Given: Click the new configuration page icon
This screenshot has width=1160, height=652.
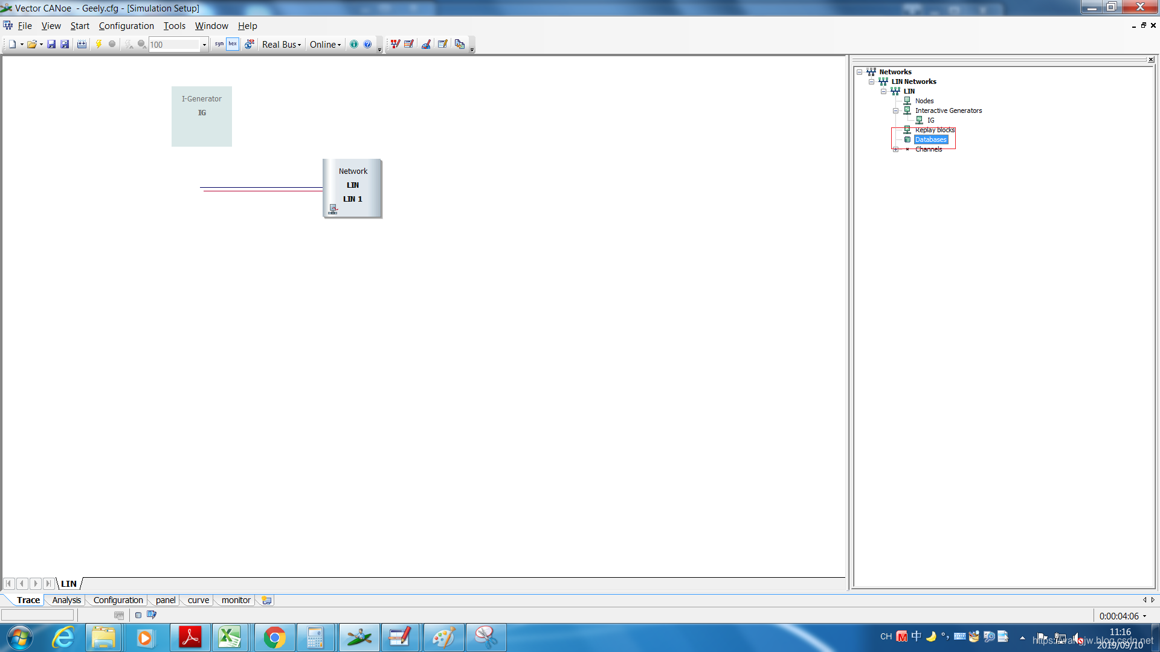Looking at the screenshot, I should [x=11, y=44].
